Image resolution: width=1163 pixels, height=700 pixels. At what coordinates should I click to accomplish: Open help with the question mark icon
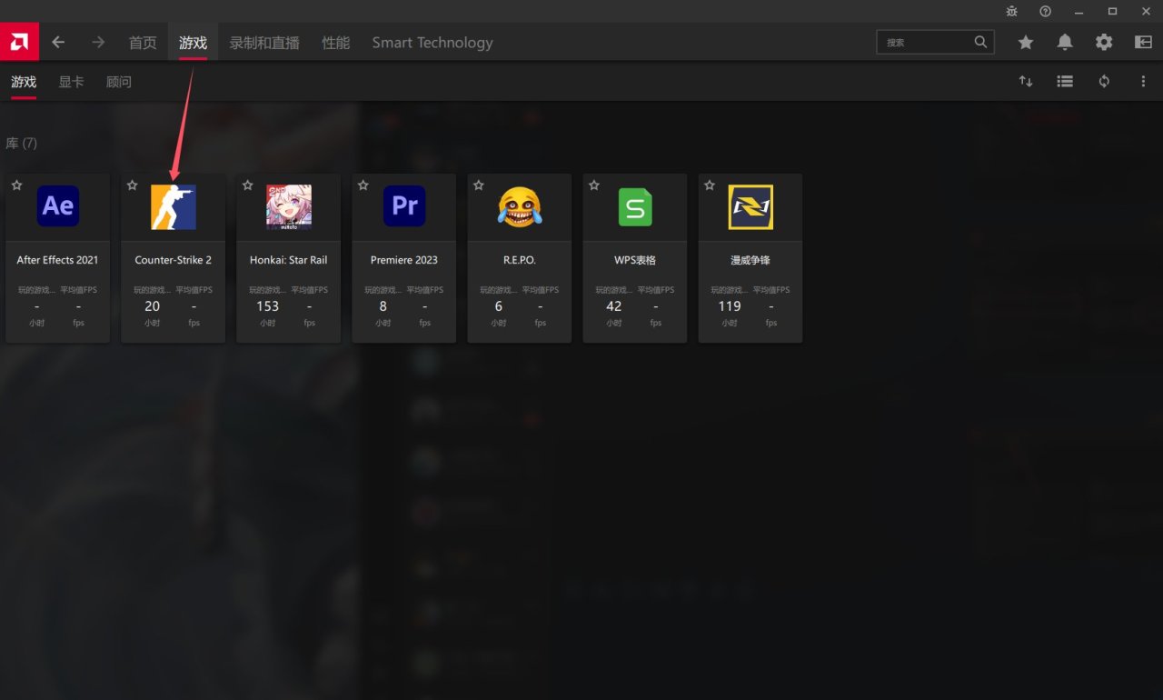tap(1045, 11)
